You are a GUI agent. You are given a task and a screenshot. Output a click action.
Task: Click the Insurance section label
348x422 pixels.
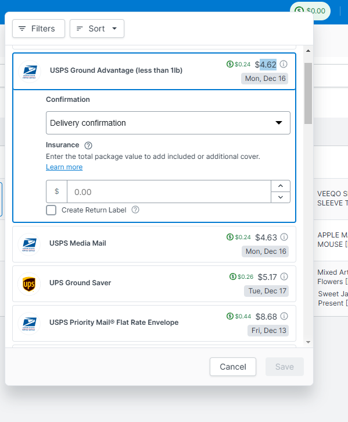tap(63, 145)
